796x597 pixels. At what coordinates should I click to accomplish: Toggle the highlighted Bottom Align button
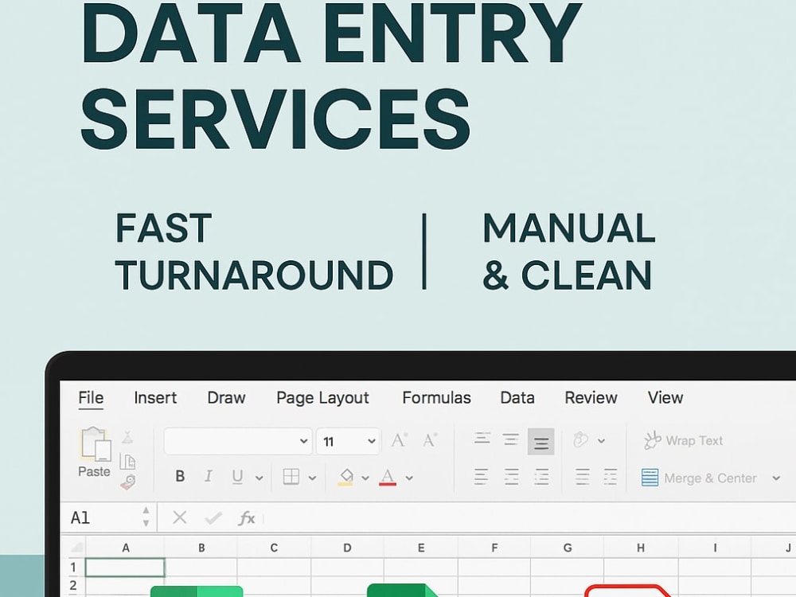tap(540, 442)
